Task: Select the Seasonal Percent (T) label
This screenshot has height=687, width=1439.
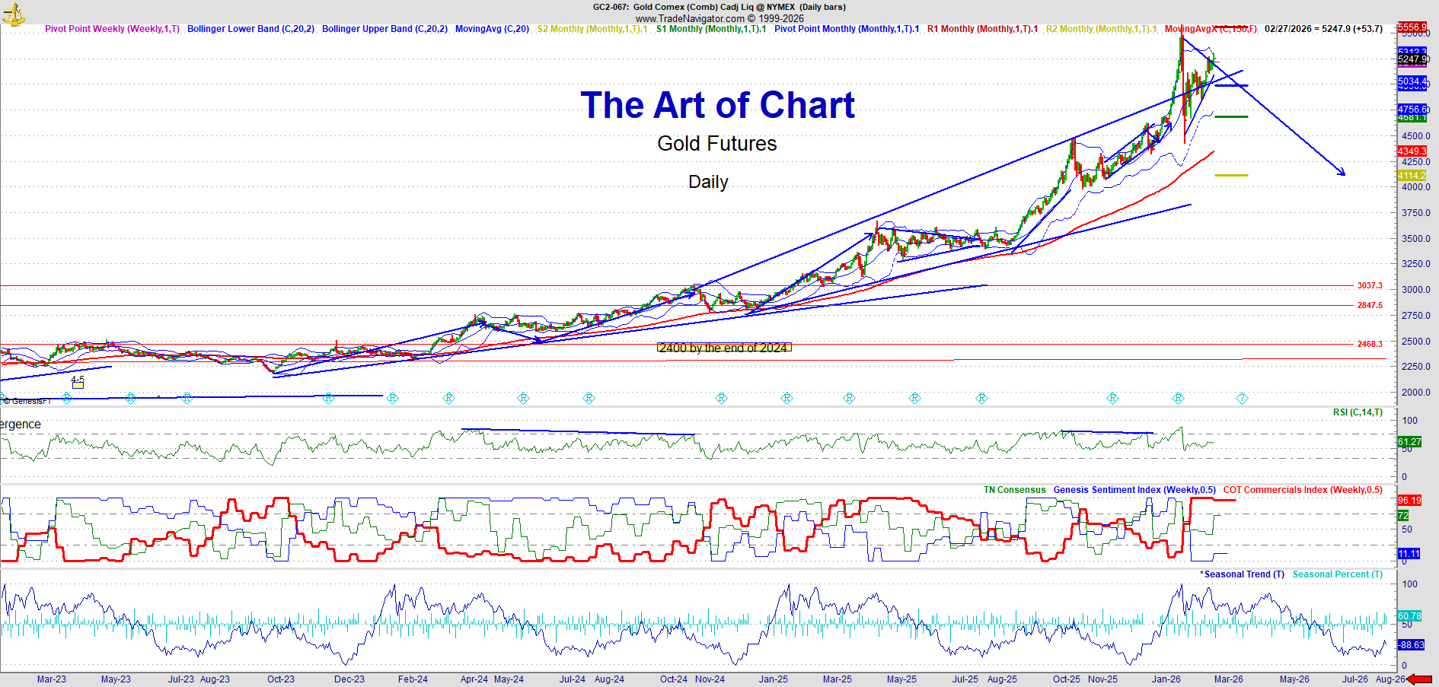Action: [x=1337, y=574]
